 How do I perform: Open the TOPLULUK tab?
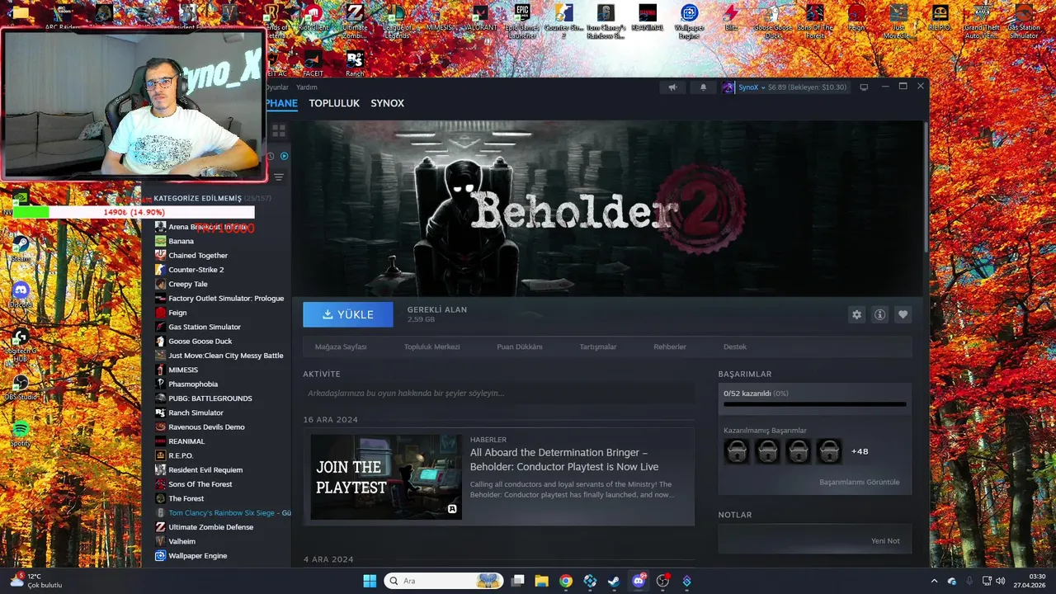tap(334, 103)
